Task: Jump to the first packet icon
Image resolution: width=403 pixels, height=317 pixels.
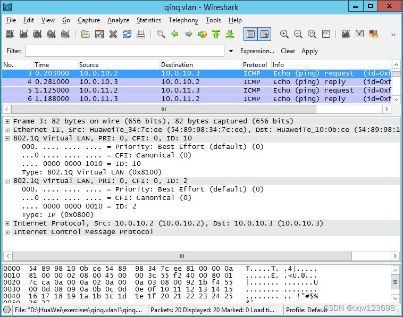Action: click(216, 34)
